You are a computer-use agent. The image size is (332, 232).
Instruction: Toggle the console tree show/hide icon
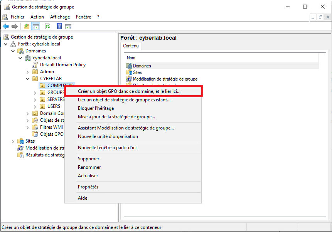click(35, 27)
